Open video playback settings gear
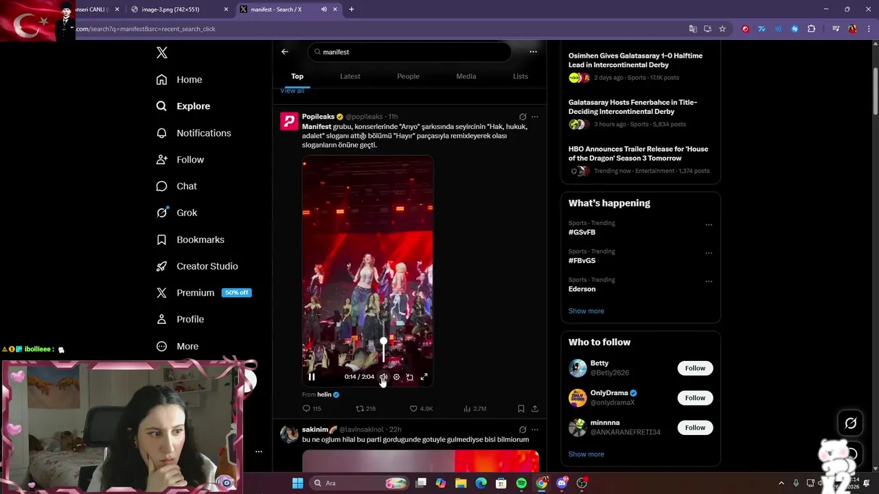The width and height of the screenshot is (879, 494). tap(396, 377)
